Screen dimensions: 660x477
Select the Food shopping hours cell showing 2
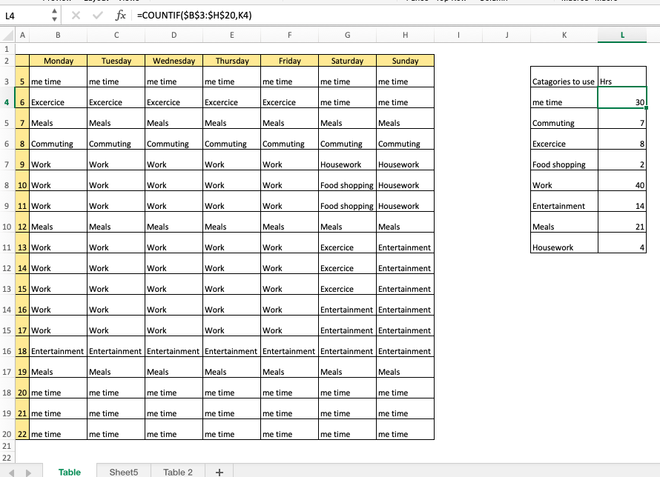[622, 160]
